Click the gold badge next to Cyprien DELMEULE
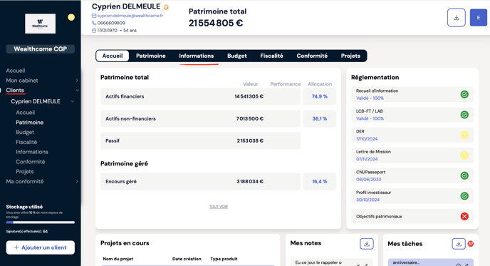This screenshot has height=266, width=490. (x=166, y=7)
